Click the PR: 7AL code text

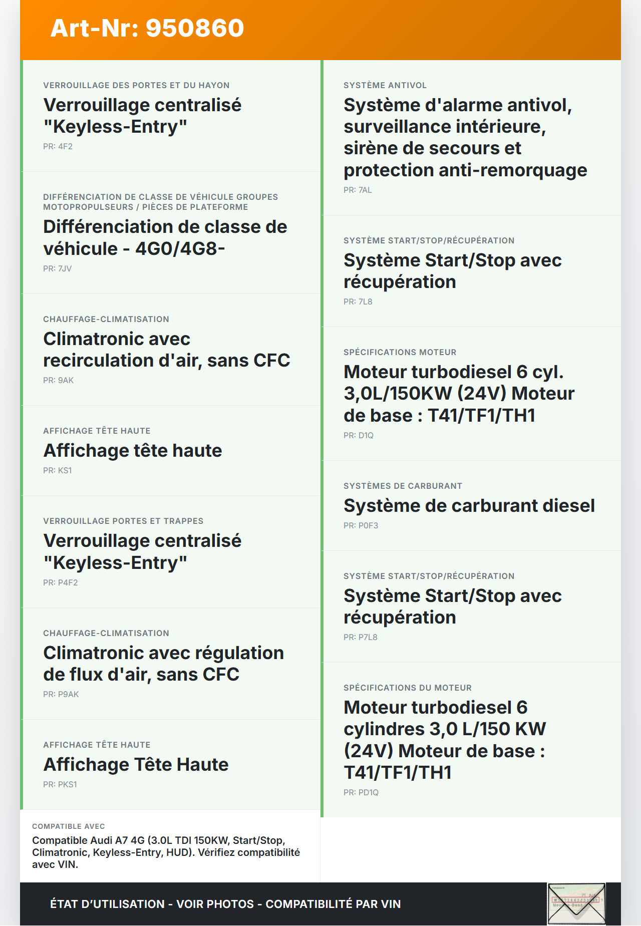pos(358,190)
